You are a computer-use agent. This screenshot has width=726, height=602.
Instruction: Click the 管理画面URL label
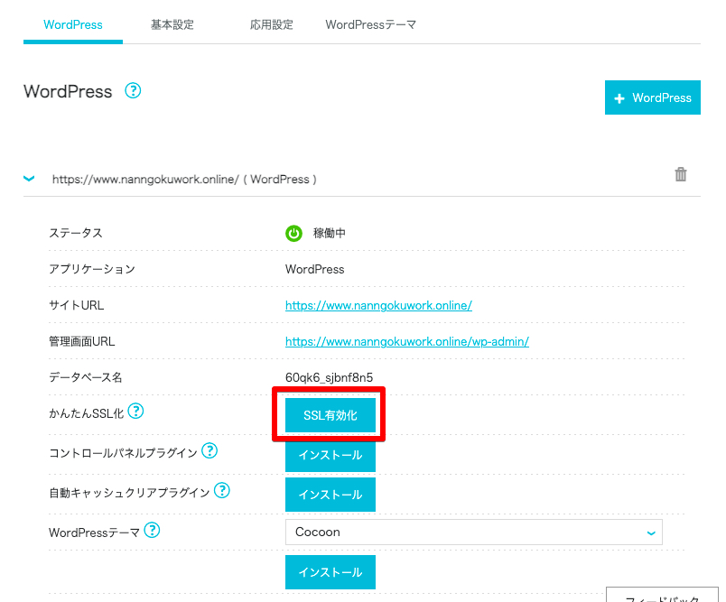coord(81,341)
